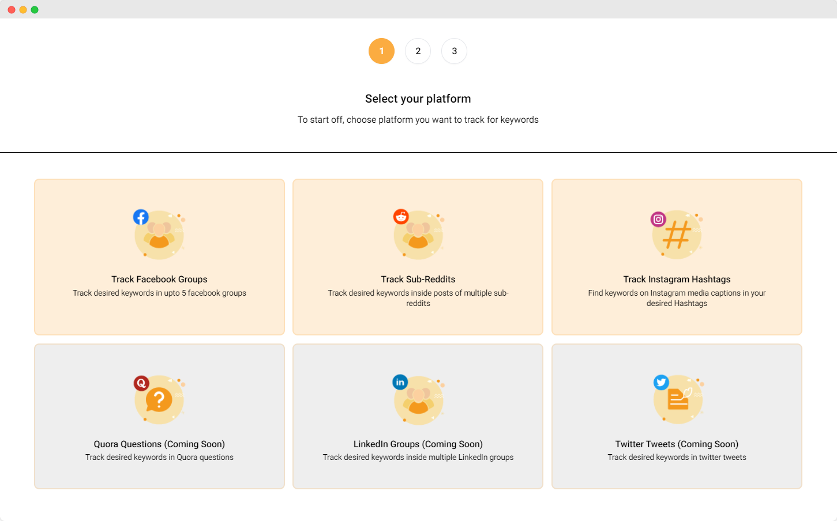This screenshot has width=837, height=521.
Task: Click the Twitter tweet note illustration
Action: tap(679, 399)
